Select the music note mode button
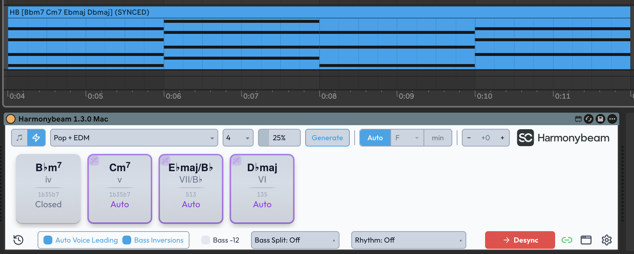The height and width of the screenshot is (254, 634). [20, 138]
